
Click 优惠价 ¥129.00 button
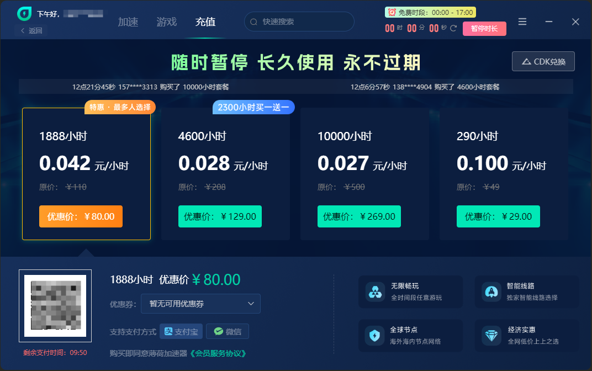pos(220,216)
